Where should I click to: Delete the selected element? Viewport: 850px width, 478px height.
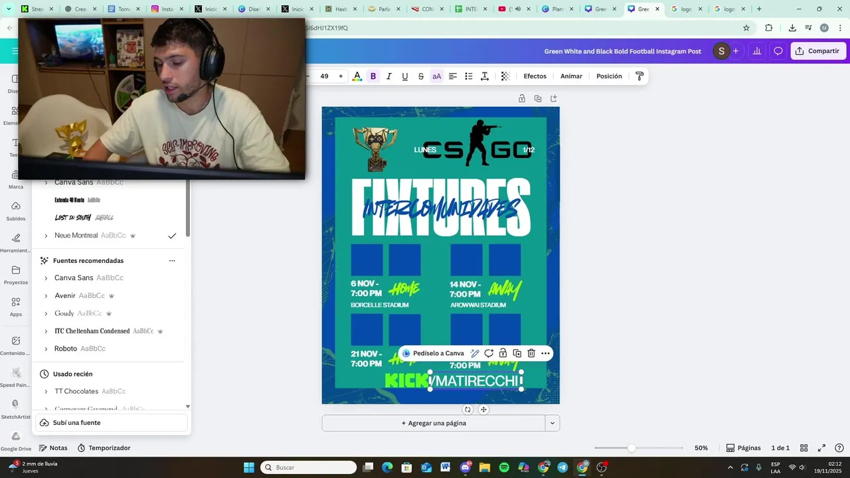531,353
